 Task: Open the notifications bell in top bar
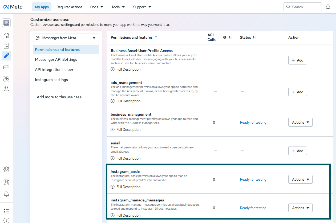(x=328, y=7)
